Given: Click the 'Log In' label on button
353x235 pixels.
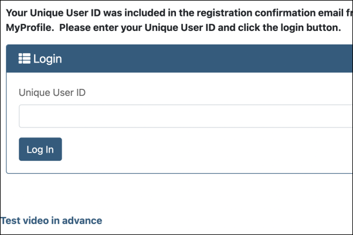Looking at the screenshot, I should pos(40,150).
